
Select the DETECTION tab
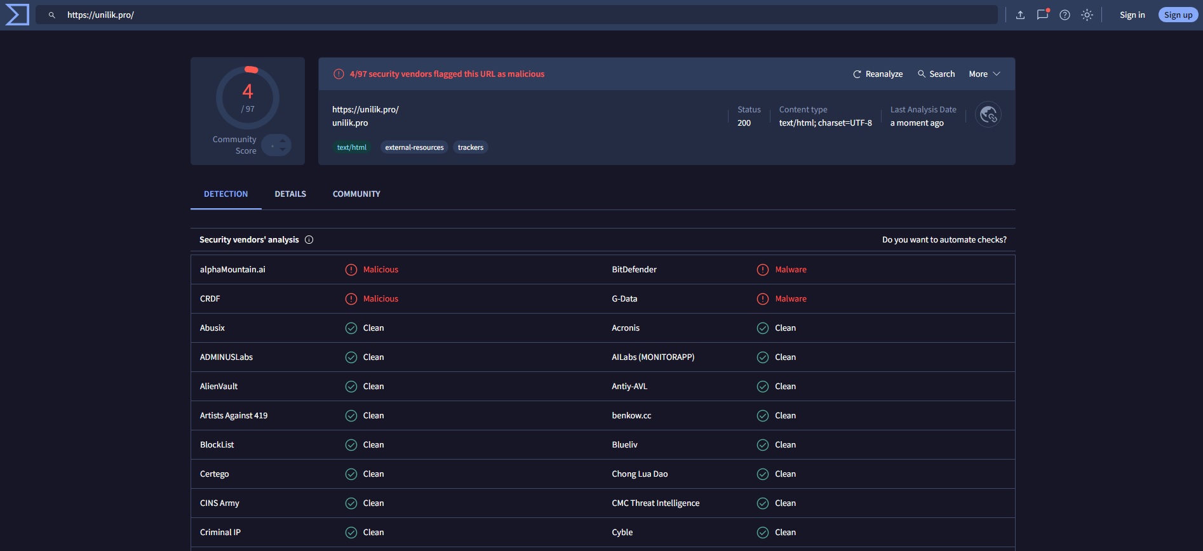[225, 194]
